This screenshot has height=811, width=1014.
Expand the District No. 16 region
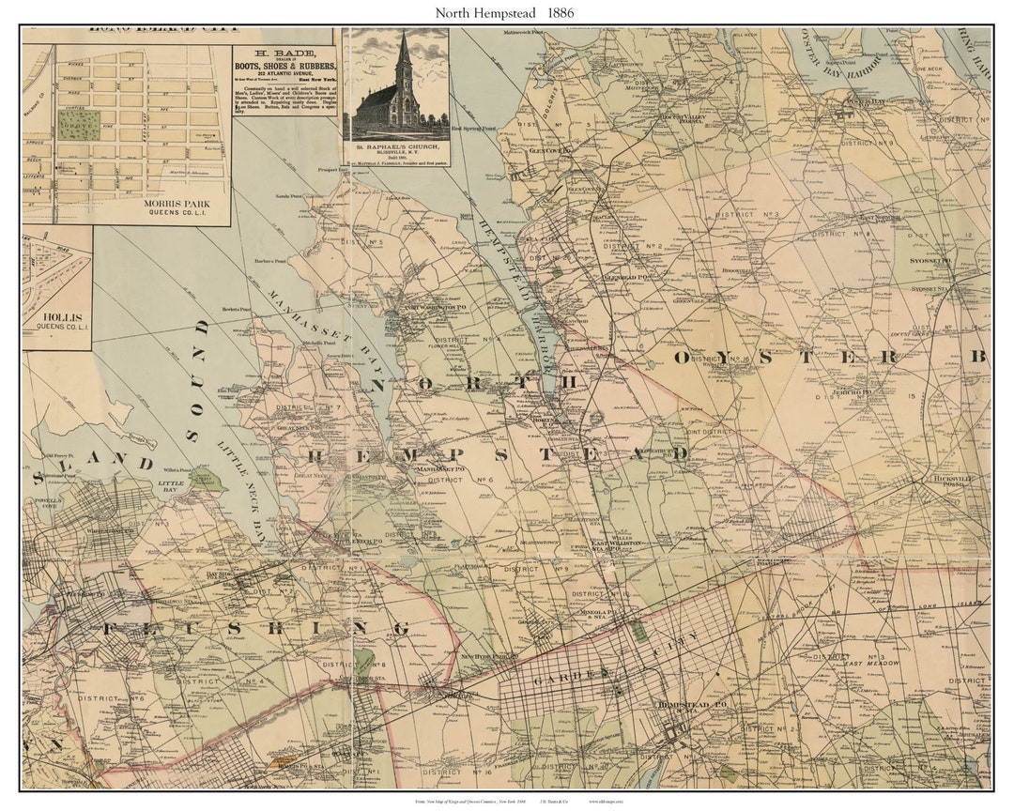(458, 772)
